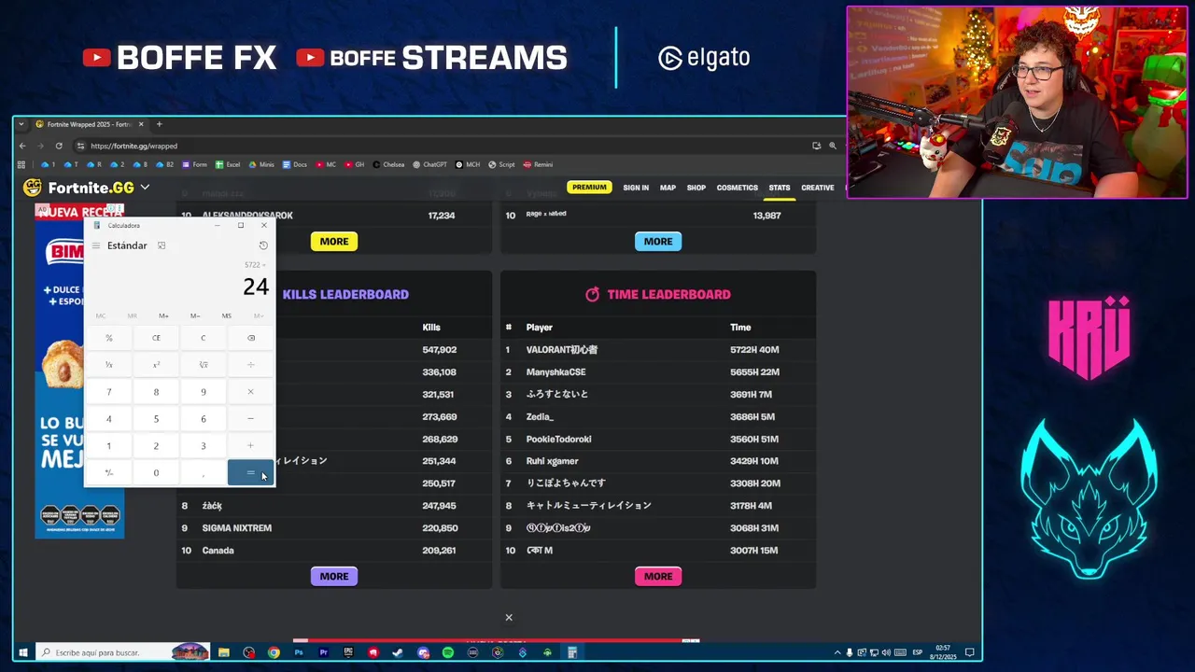Open the memory list M dropdown
This screenshot has width=1195, height=672.
coord(258,315)
